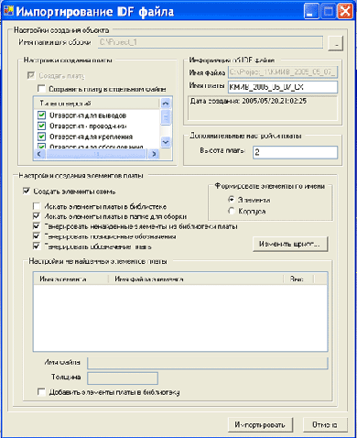
Task: Click 'Вес' column header
Action: click(298, 279)
